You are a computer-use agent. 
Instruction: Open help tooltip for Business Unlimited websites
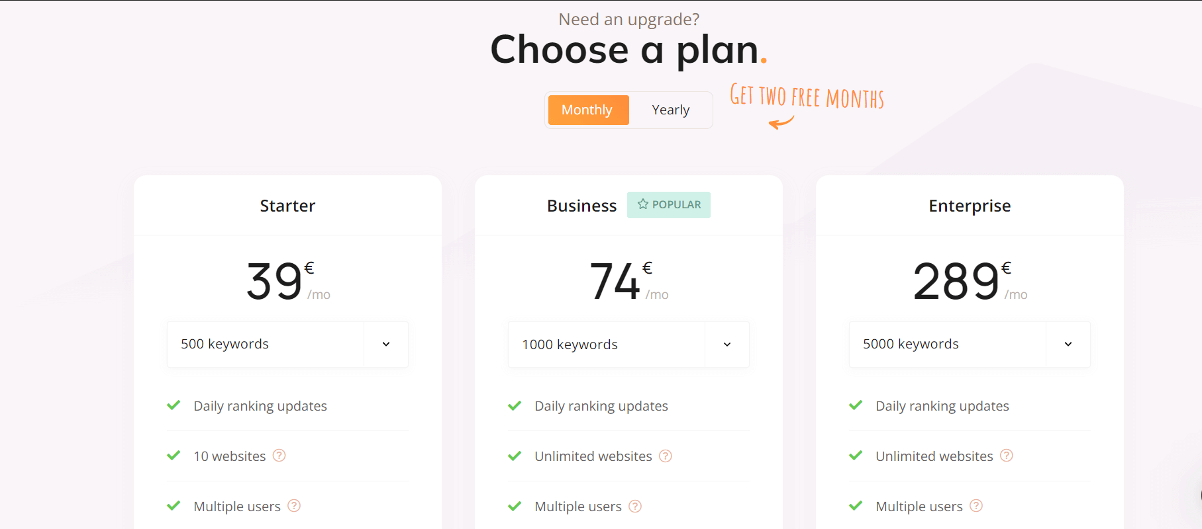666,456
